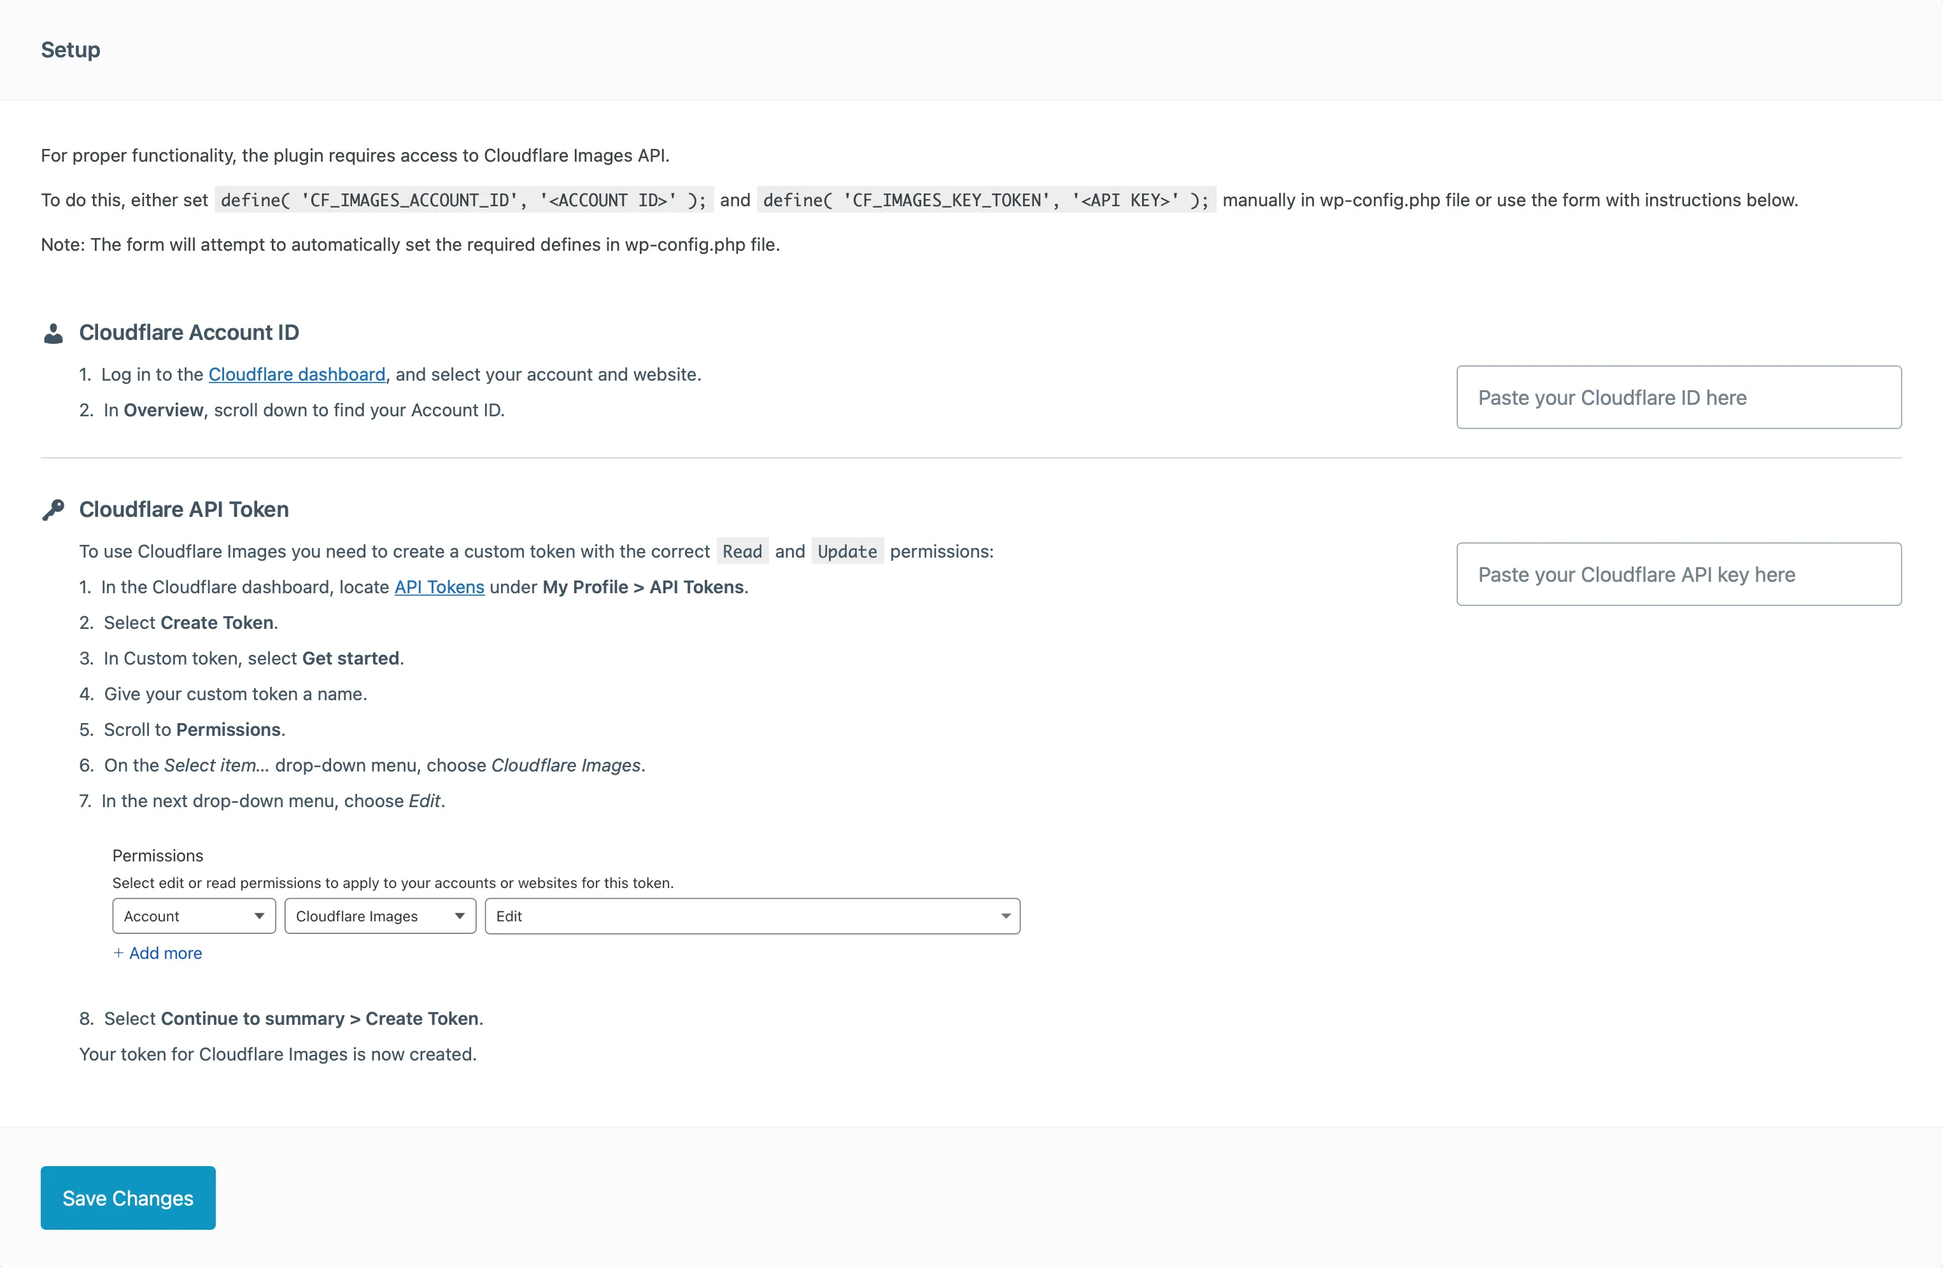Viewport: 1943px width, 1268px height.
Task: Follow the API Tokens link
Action: (x=439, y=586)
